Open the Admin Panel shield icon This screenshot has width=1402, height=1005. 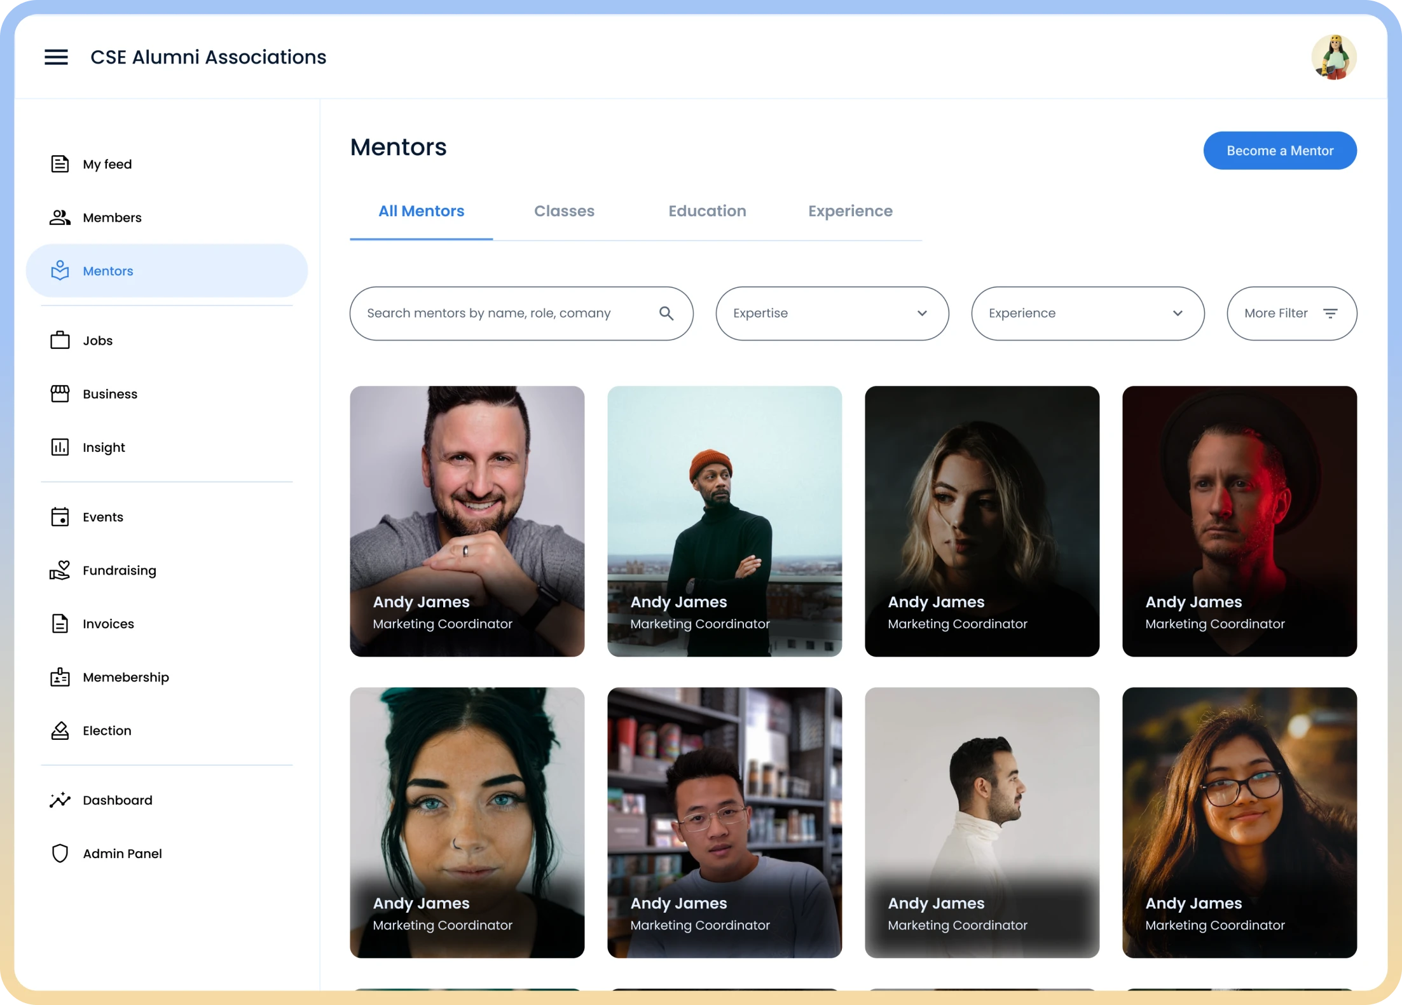tap(60, 853)
